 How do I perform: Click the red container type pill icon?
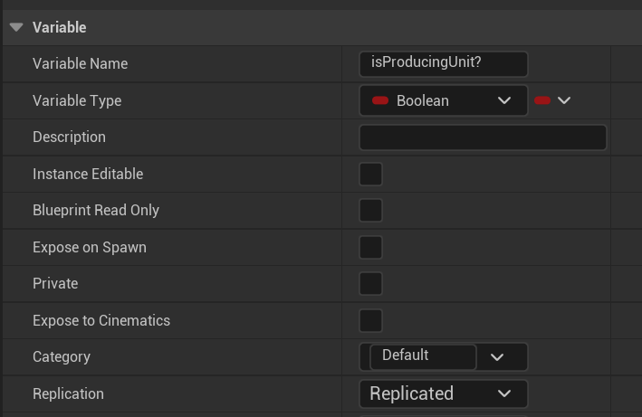point(542,100)
